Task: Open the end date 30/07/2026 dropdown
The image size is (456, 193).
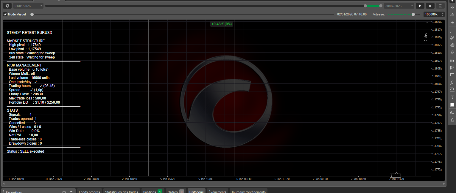Action: (x=399, y=6)
